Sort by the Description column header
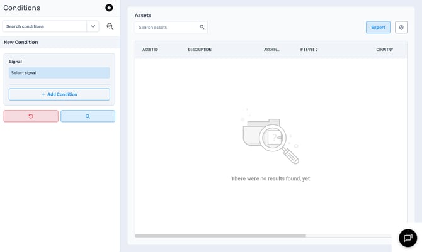Viewport: 422px width, 252px height. point(200,50)
